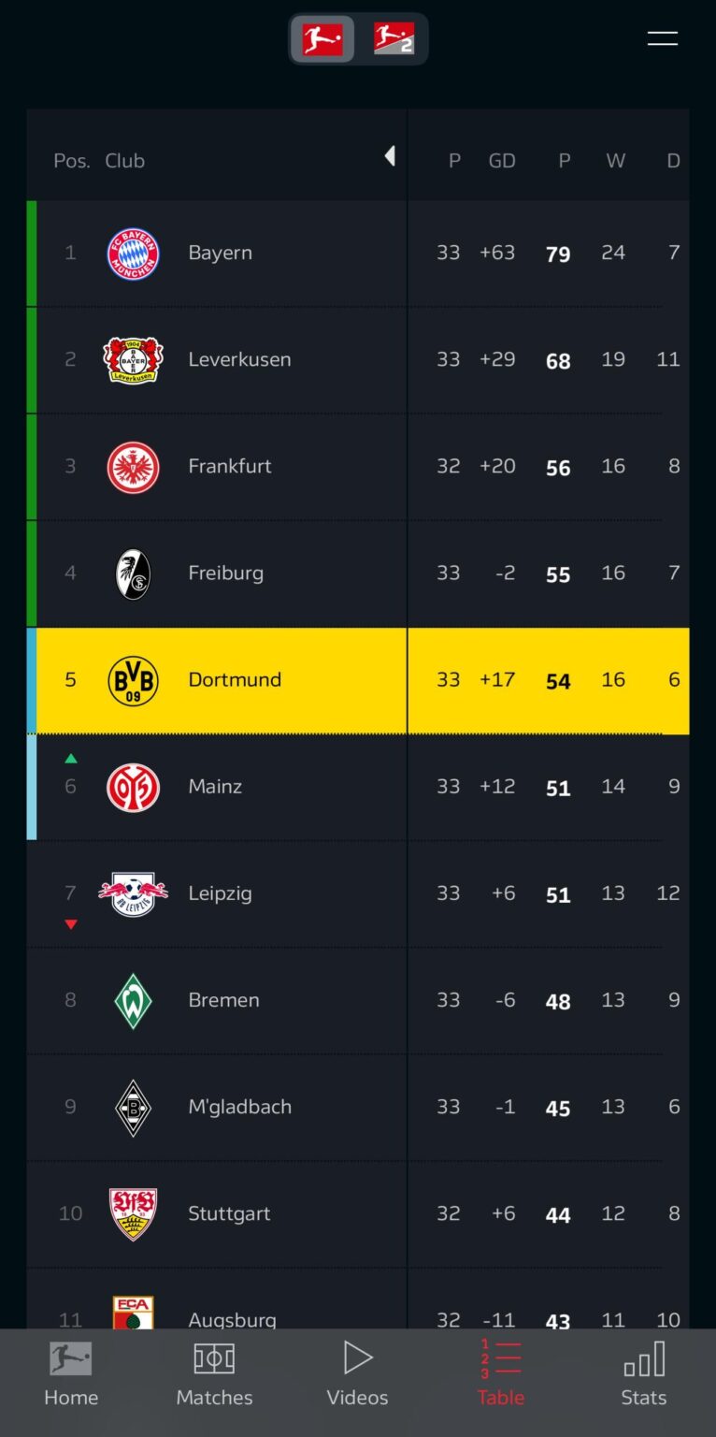The width and height of the screenshot is (716, 1437).
Task: Click the Werder Bremen club badge
Action: point(133,1000)
